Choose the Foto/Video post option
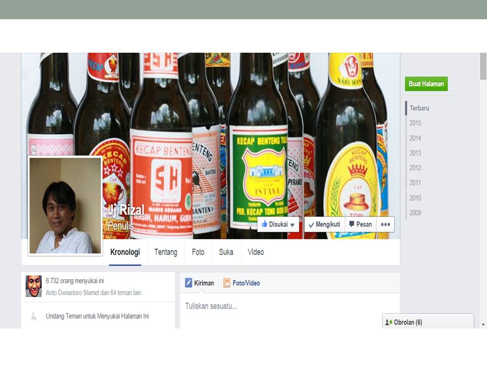Viewport: 487px width, 365px height. [241, 283]
